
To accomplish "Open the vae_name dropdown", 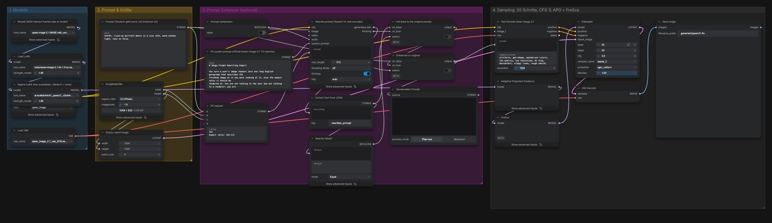I will point(52,141).
